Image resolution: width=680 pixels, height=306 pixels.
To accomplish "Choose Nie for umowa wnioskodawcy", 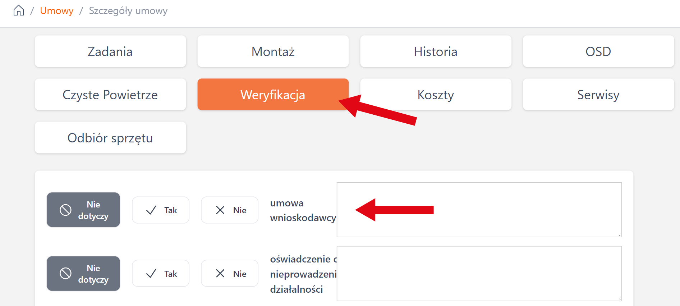I will tap(230, 210).
